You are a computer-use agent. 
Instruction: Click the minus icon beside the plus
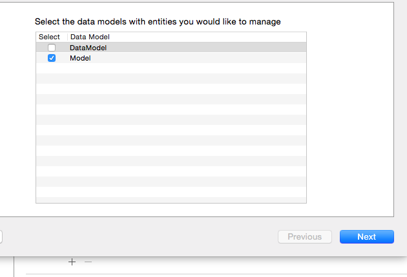point(88,262)
